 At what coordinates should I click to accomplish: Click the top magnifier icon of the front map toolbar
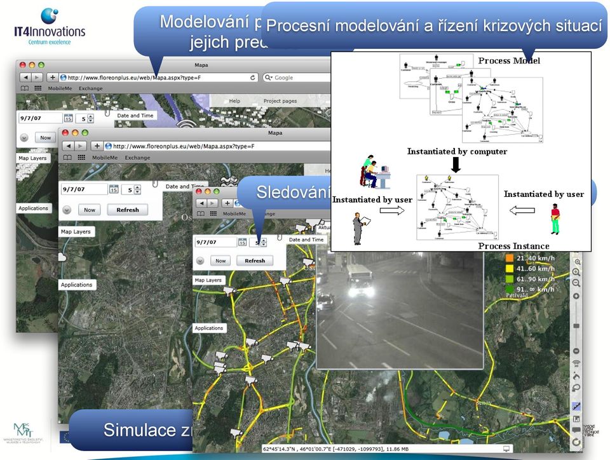[x=578, y=262]
